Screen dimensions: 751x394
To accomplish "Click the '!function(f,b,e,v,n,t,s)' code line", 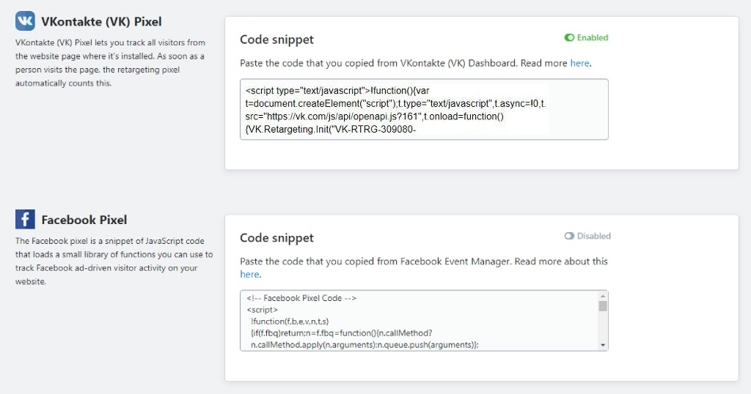I will coord(290,321).
